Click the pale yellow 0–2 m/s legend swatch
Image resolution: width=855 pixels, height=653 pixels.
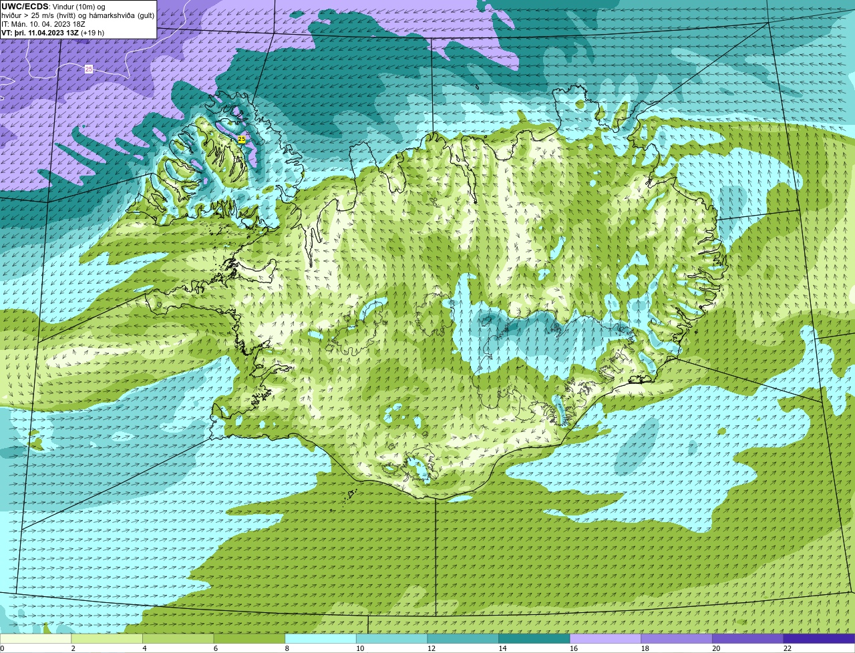[x=35, y=639]
